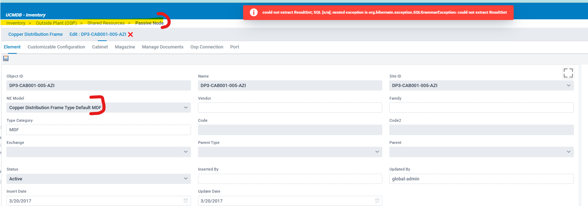This screenshot has height=206, width=588.
Task: Expand the Site ID dropdown
Action: click(x=568, y=86)
